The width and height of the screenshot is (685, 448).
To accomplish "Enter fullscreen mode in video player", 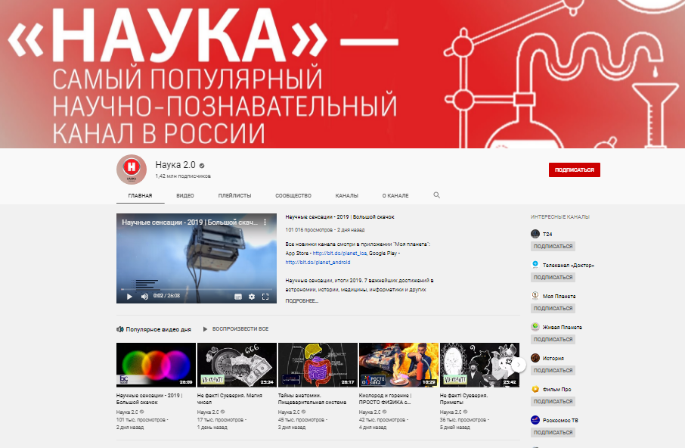I will (265, 297).
